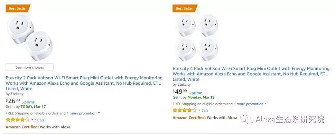
Task: Click See more choices button
Action: click(x=30, y=67)
